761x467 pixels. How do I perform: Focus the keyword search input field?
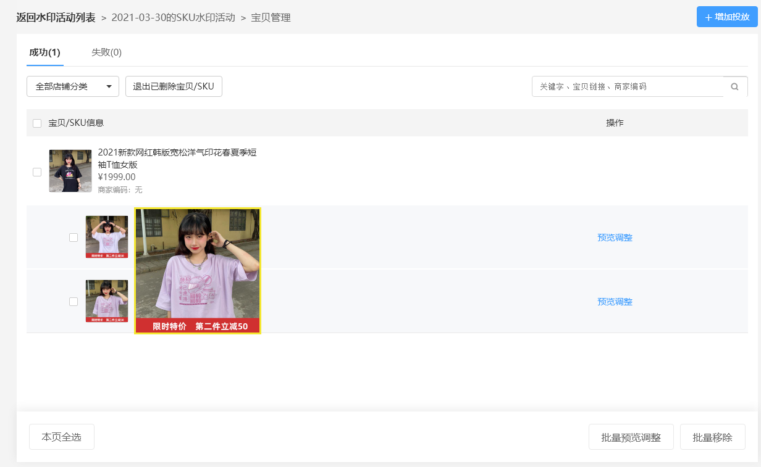pyautogui.click(x=628, y=86)
